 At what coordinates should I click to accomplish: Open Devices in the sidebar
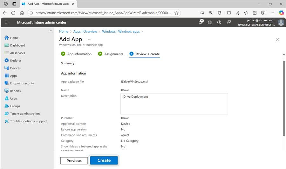coord(15,68)
